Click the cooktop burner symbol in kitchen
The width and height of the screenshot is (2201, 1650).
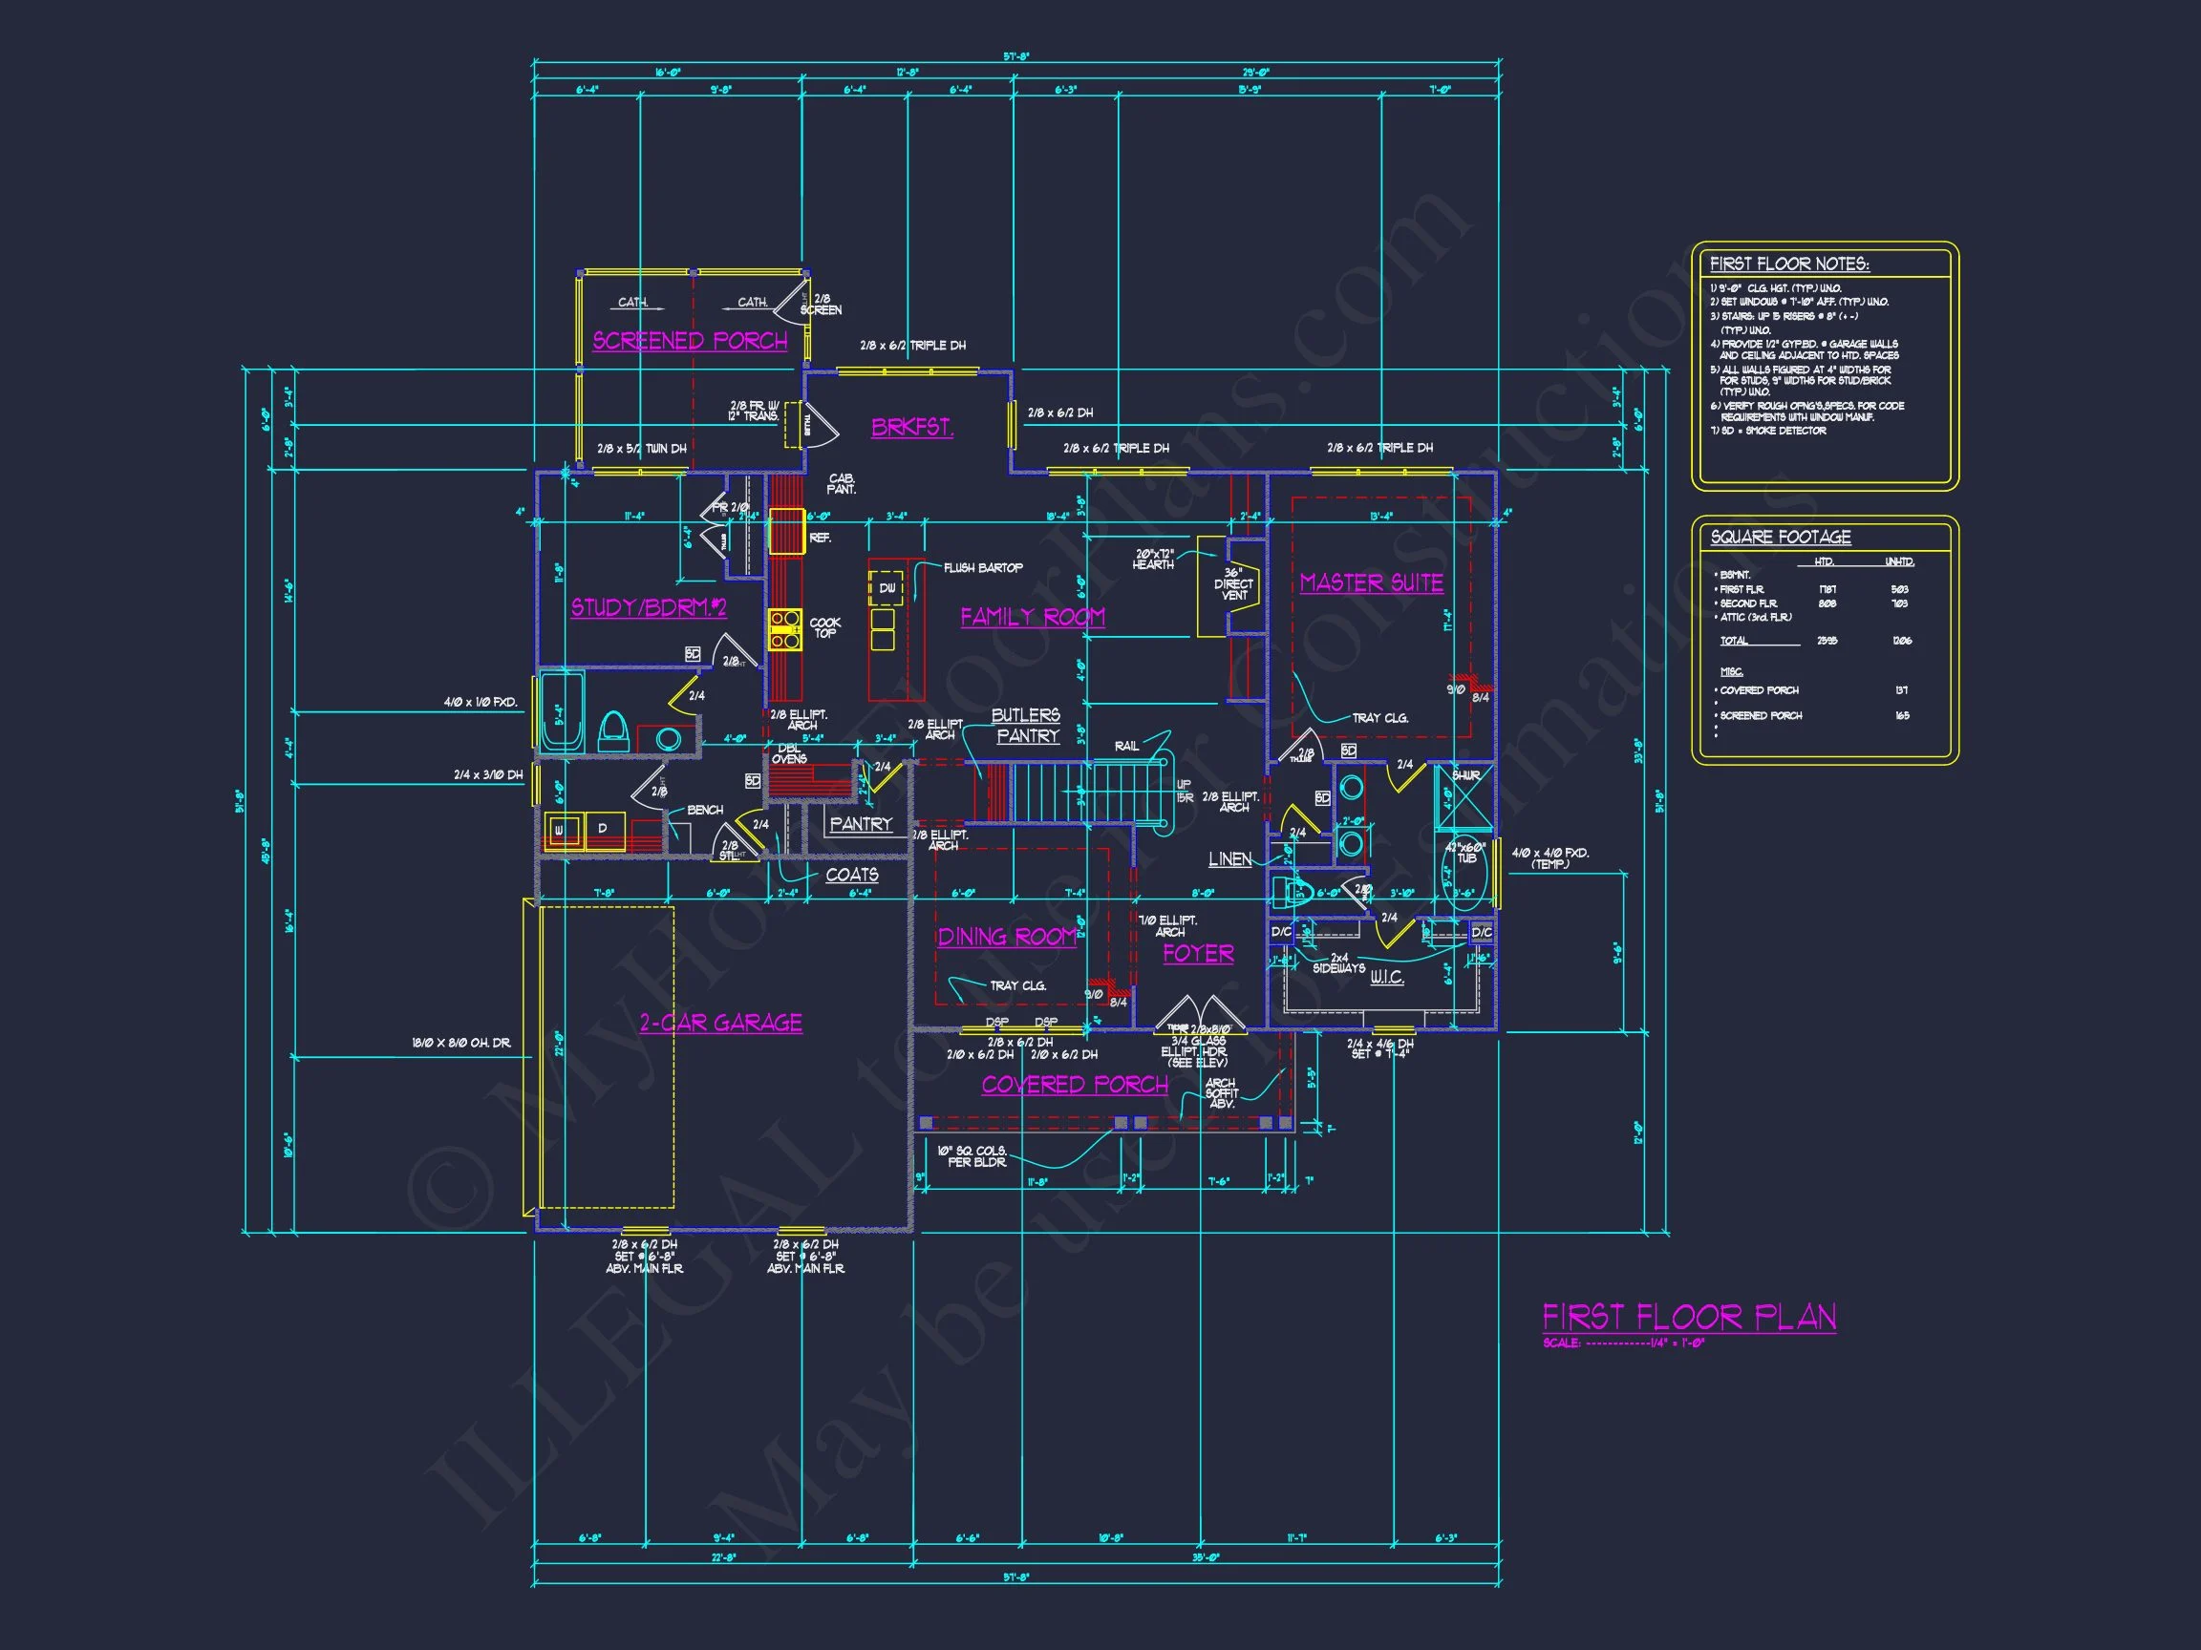coord(784,629)
